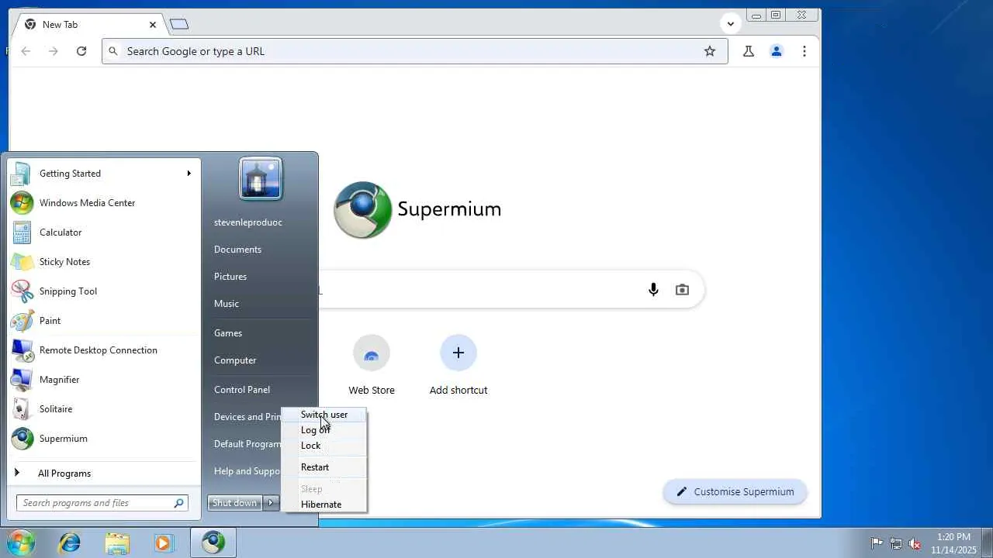
Task: Open the tab search dropdown chevron
Action: coord(730,24)
